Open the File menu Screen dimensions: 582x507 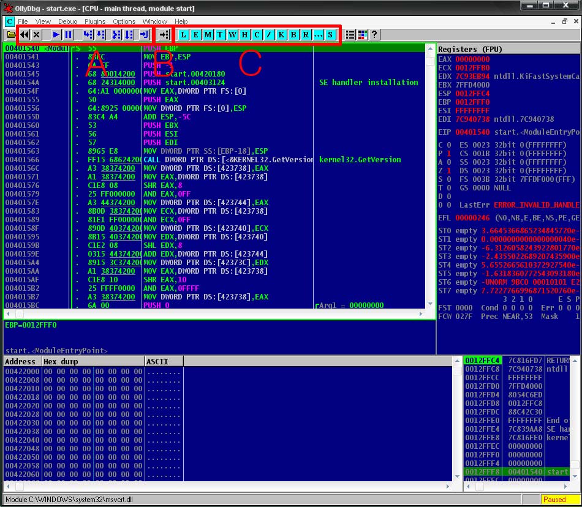(23, 21)
